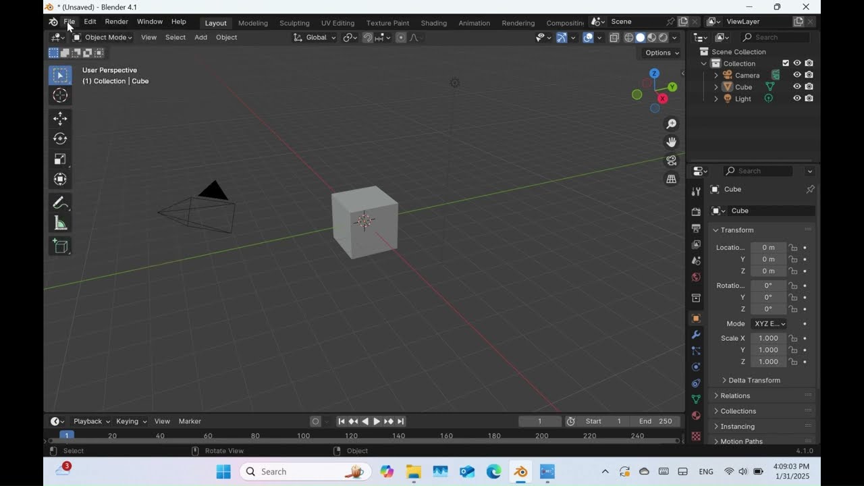Select the Annotate pencil tool
Viewport: 864px width, 486px height.
(60, 202)
